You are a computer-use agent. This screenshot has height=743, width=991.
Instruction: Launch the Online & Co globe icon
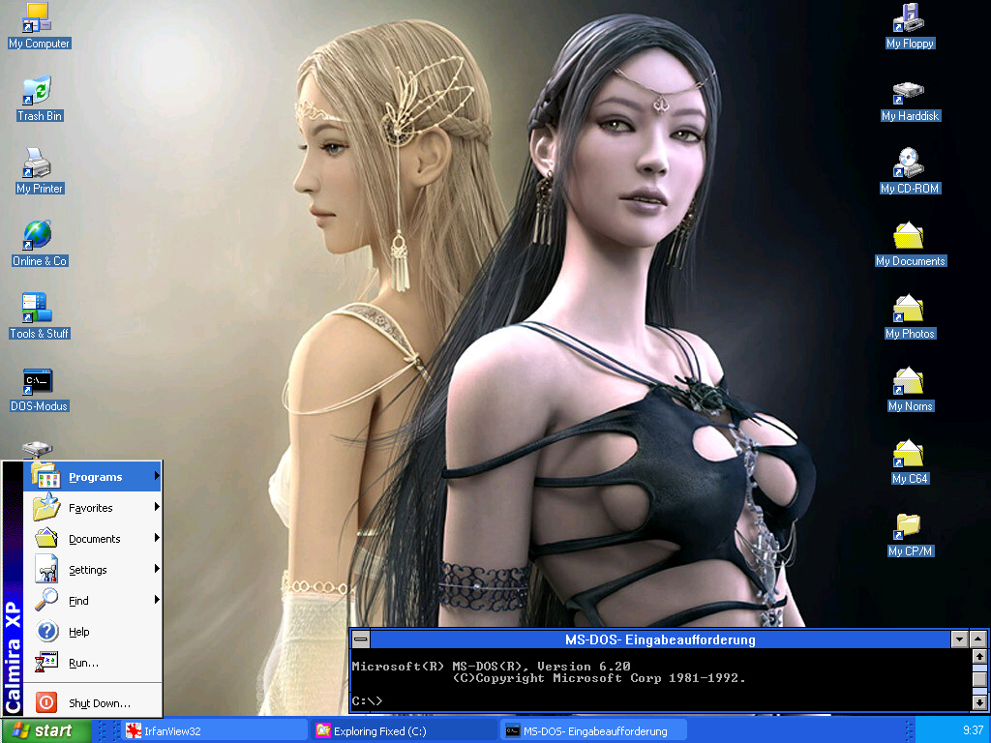click(x=39, y=237)
